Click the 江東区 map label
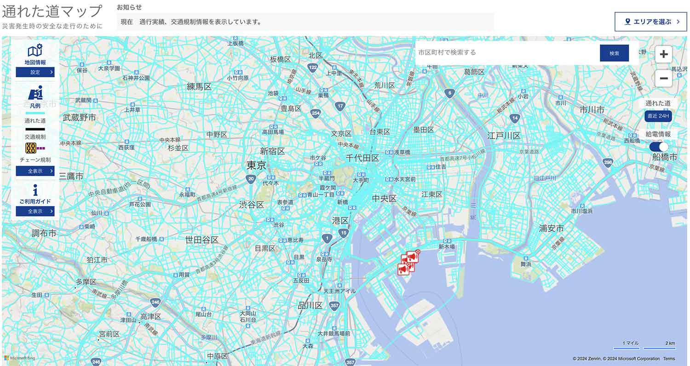Image resolution: width=690 pixels, height=366 pixels. (x=432, y=194)
